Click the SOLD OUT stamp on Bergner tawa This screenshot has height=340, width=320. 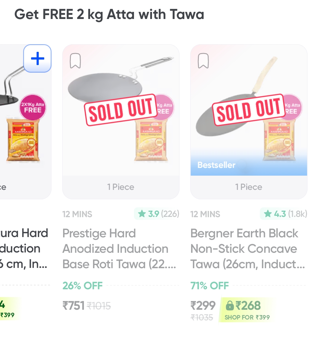point(249,110)
